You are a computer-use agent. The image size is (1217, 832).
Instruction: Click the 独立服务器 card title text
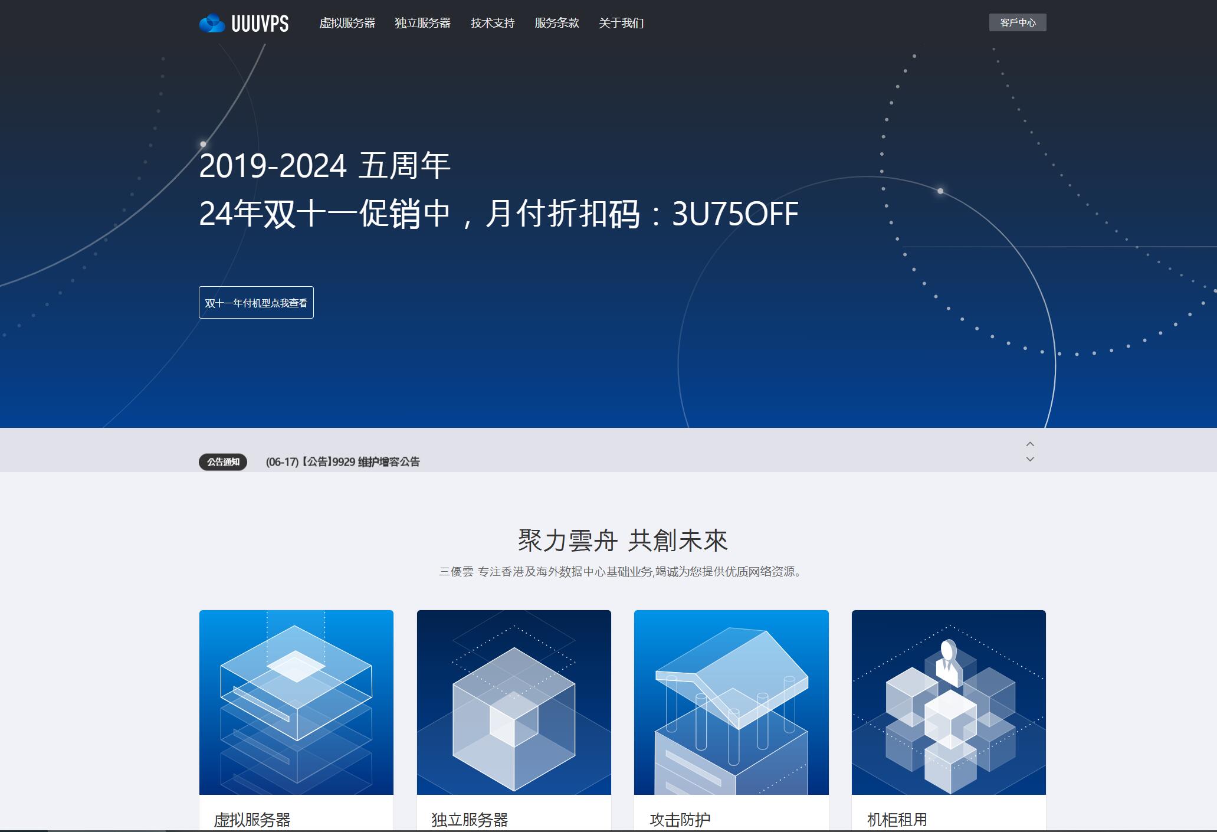click(x=471, y=818)
